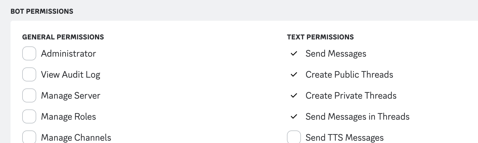Click the Send Messages label text
Viewport: 478px width, 143px height.
(336, 53)
